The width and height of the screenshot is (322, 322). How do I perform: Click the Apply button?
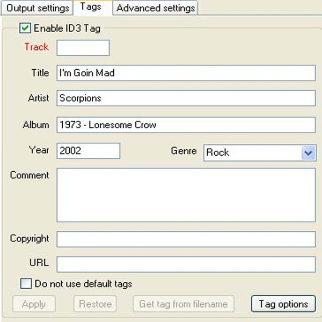pyautogui.click(x=34, y=304)
